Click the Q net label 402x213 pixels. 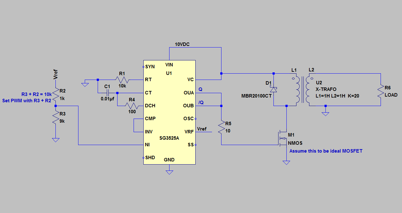(201, 89)
